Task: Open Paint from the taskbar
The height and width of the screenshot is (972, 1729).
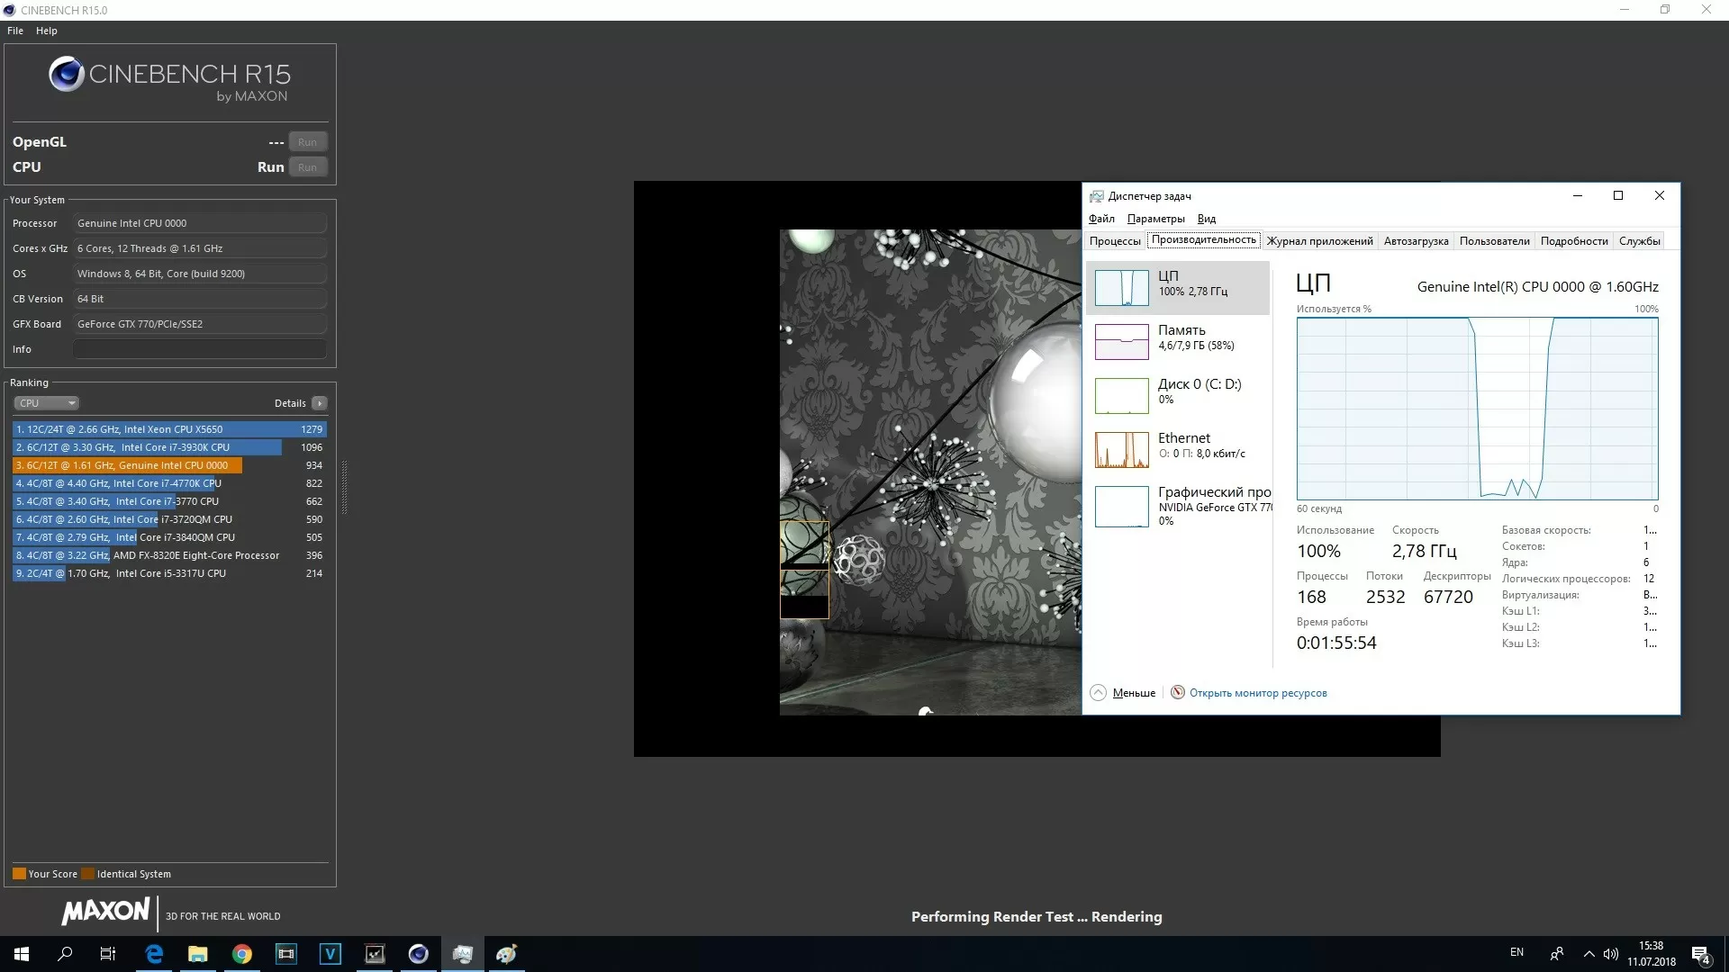Action: (506, 954)
